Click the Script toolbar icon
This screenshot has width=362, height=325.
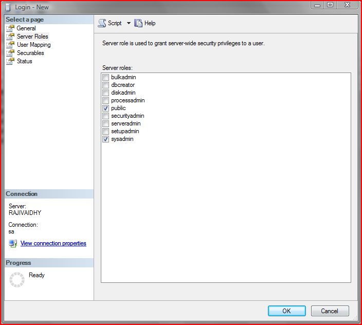tap(102, 23)
